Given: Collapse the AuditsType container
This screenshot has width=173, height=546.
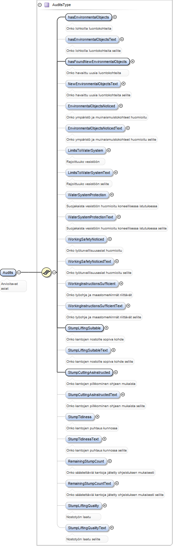Looking at the screenshot, I should pyautogui.click(x=40, y=5).
